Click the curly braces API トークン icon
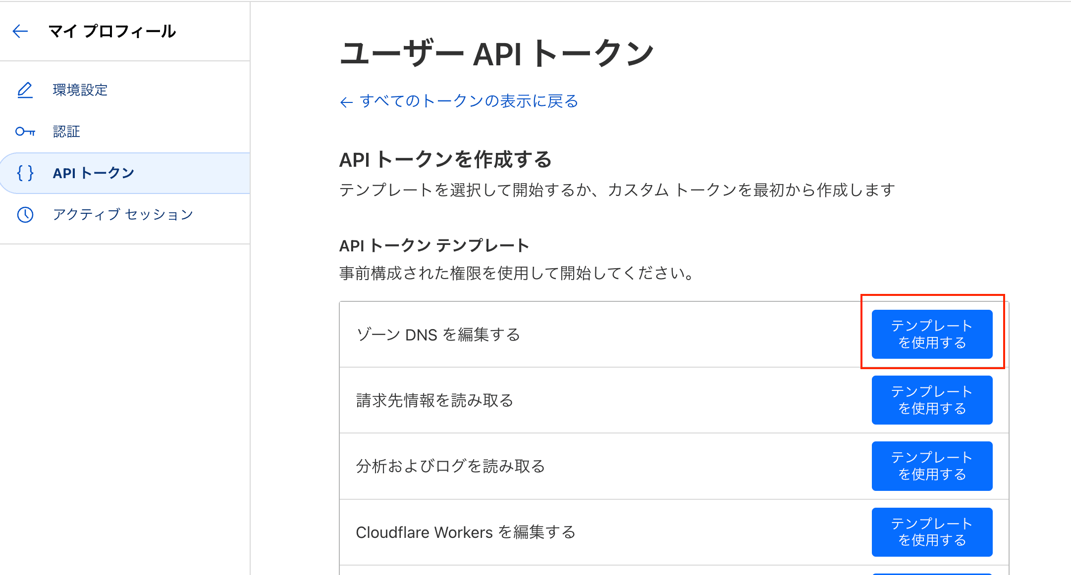 click(x=25, y=173)
